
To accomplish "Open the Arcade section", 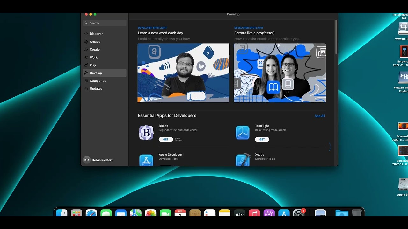I will pyautogui.click(x=105, y=42).
